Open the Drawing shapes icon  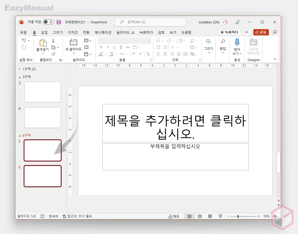point(208,42)
